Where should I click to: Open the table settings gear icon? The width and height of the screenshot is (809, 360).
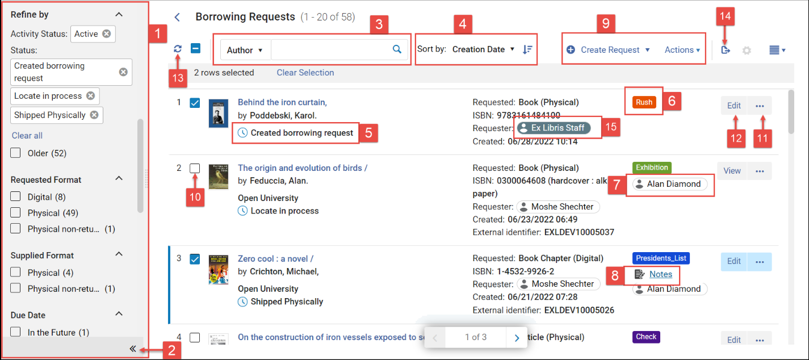pyautogui.click(x=747, y=50)
